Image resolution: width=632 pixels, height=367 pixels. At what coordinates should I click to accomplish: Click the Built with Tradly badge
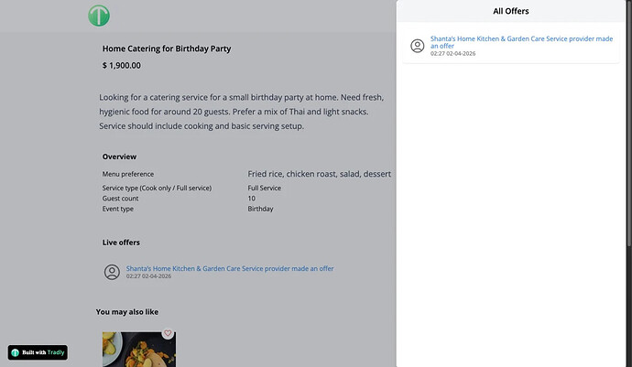click(38, 352)
